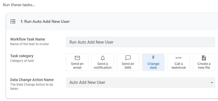
Task: Select the Create a new file icon
Action: click(x=204, y=58)
